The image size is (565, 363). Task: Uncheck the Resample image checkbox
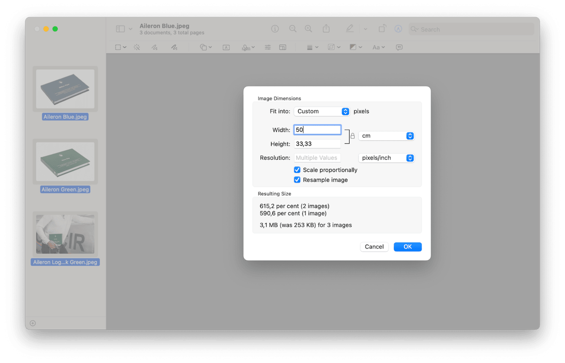point(297,180)
